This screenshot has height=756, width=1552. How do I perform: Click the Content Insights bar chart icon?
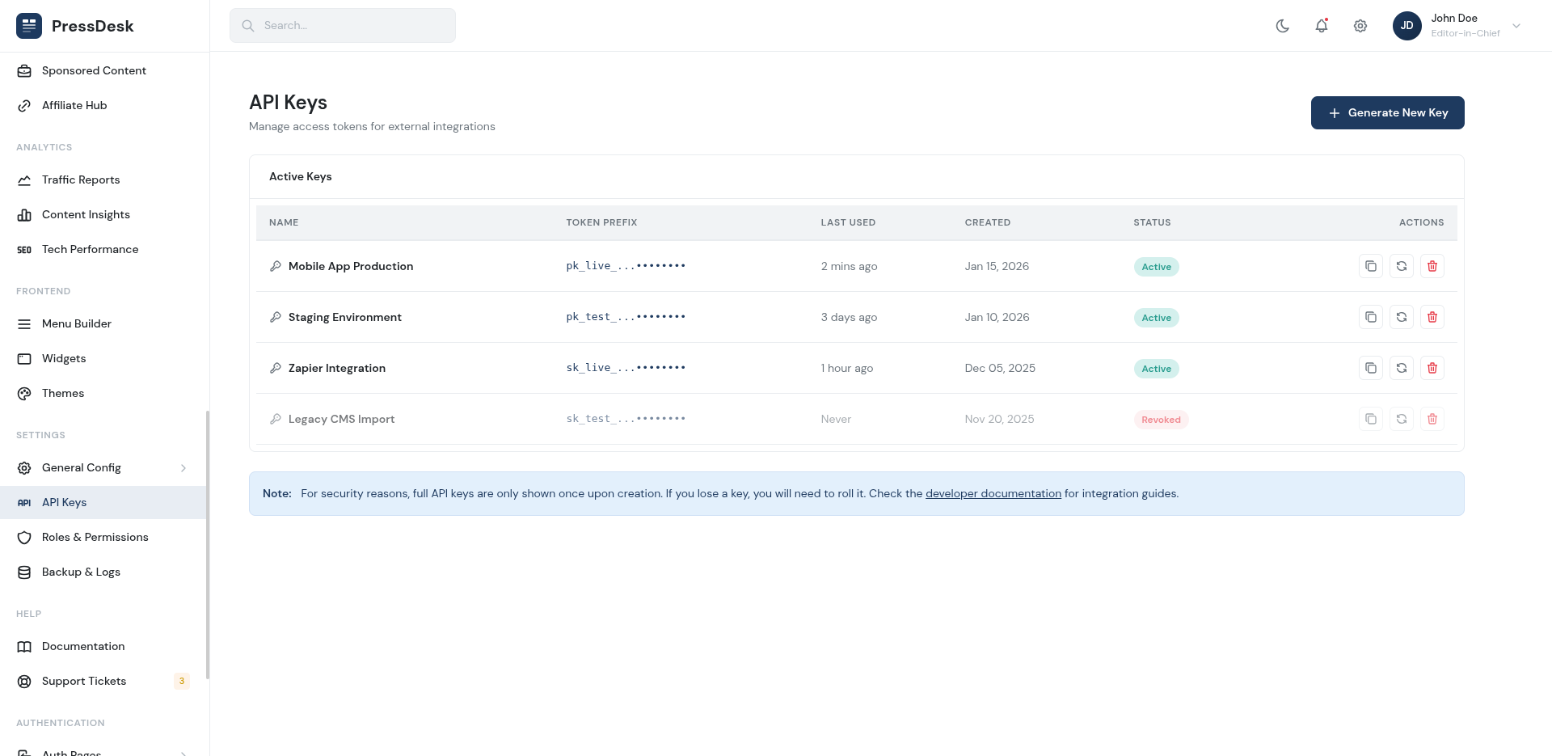tap(24, 214)
